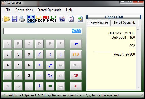Open the Help menu
This screenshot has width=145, height=99.
coord(69,10)
